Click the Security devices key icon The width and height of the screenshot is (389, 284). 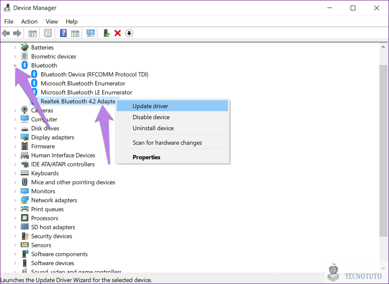[25, 236]
